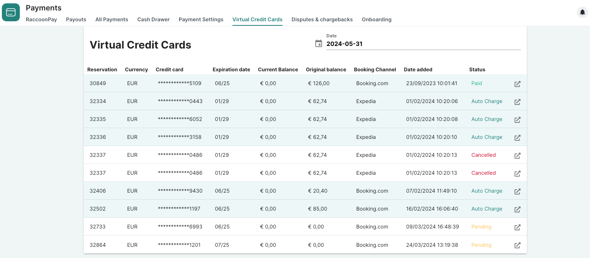Open external link for reservation 32864
The image size is (590, 258).
(x=517, y=245)
